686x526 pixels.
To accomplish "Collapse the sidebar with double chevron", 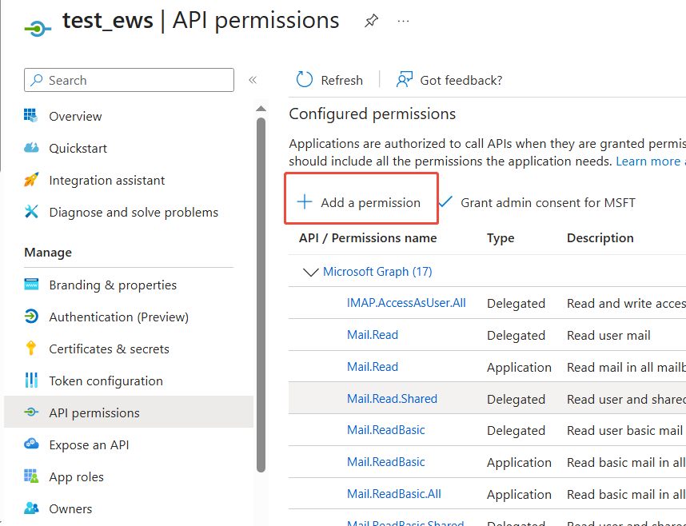I will [x=253, y=80].
